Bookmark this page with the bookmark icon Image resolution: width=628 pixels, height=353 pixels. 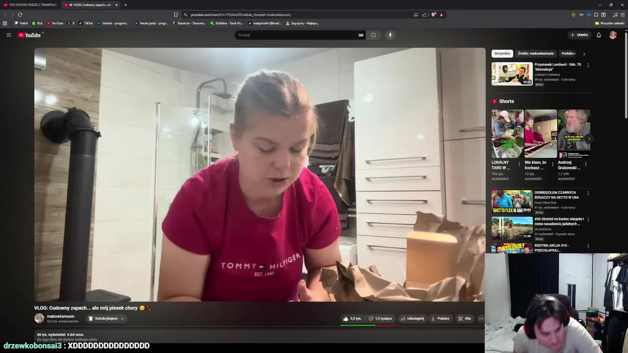tap(176, 15)
